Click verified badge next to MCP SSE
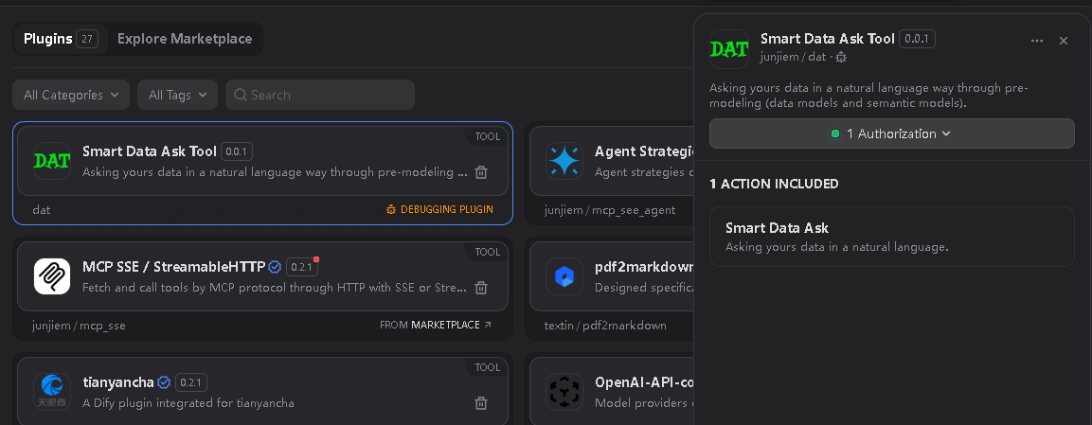The image size is (1092, 425). pos(275,266)
